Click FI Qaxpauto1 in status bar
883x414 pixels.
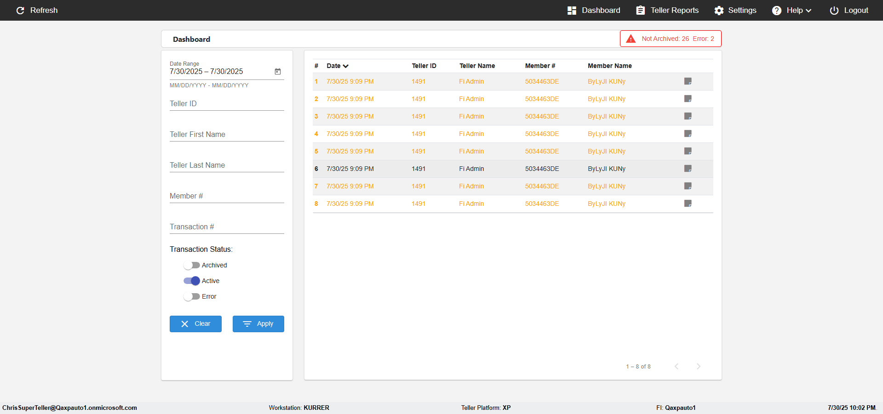[676, 408]
